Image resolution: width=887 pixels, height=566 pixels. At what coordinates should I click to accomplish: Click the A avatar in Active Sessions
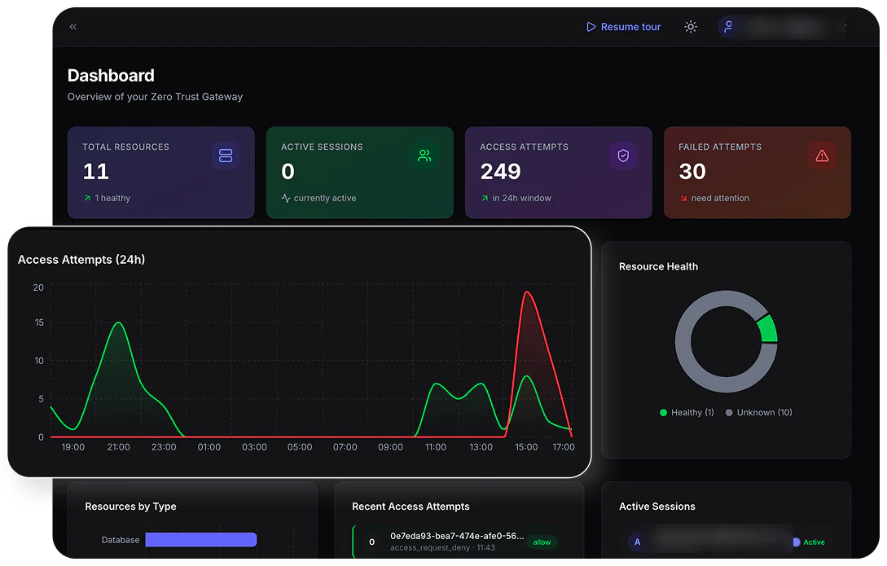tap(638, 542)
